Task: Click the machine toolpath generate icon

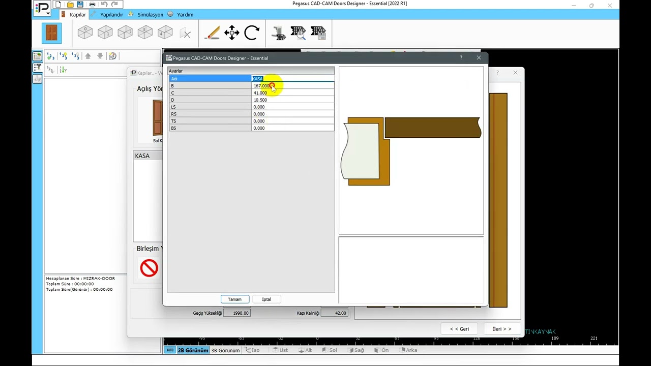Action: pyautogui.click(x=278, y=33)
